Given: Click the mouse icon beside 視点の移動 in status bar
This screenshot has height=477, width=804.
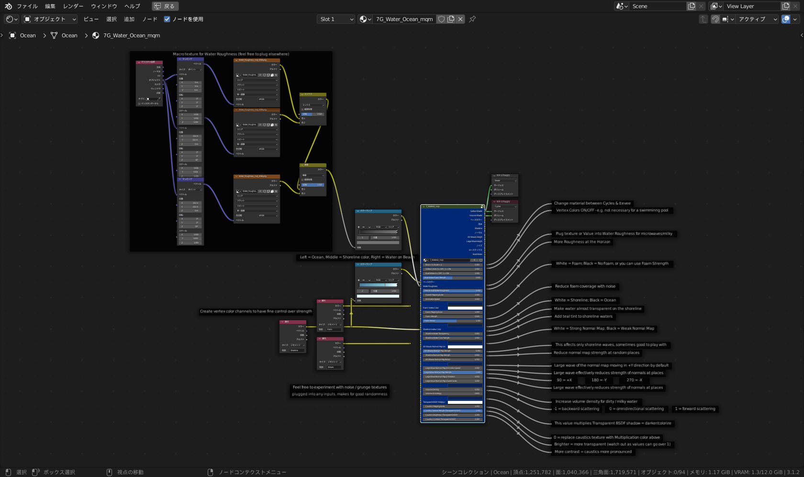Looking at the screenshot, I should click(109, 472).
